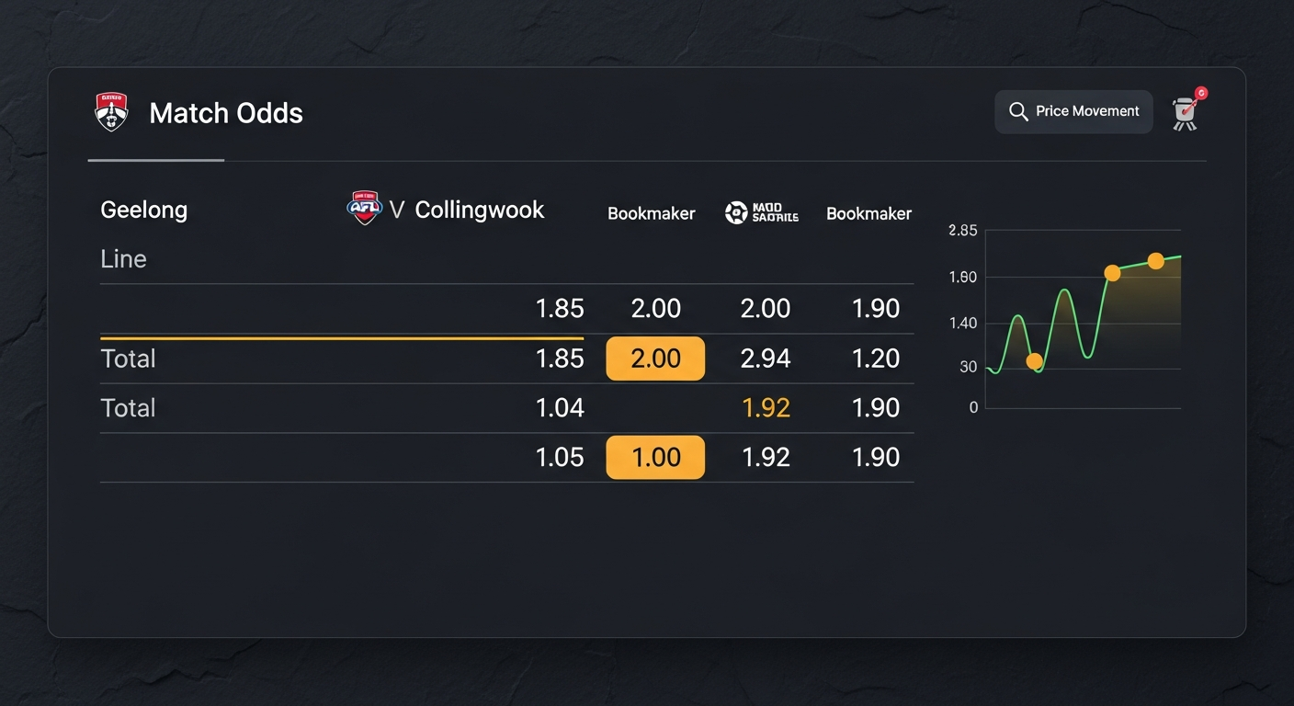Click the Collingwook team name

click(479, 210)
